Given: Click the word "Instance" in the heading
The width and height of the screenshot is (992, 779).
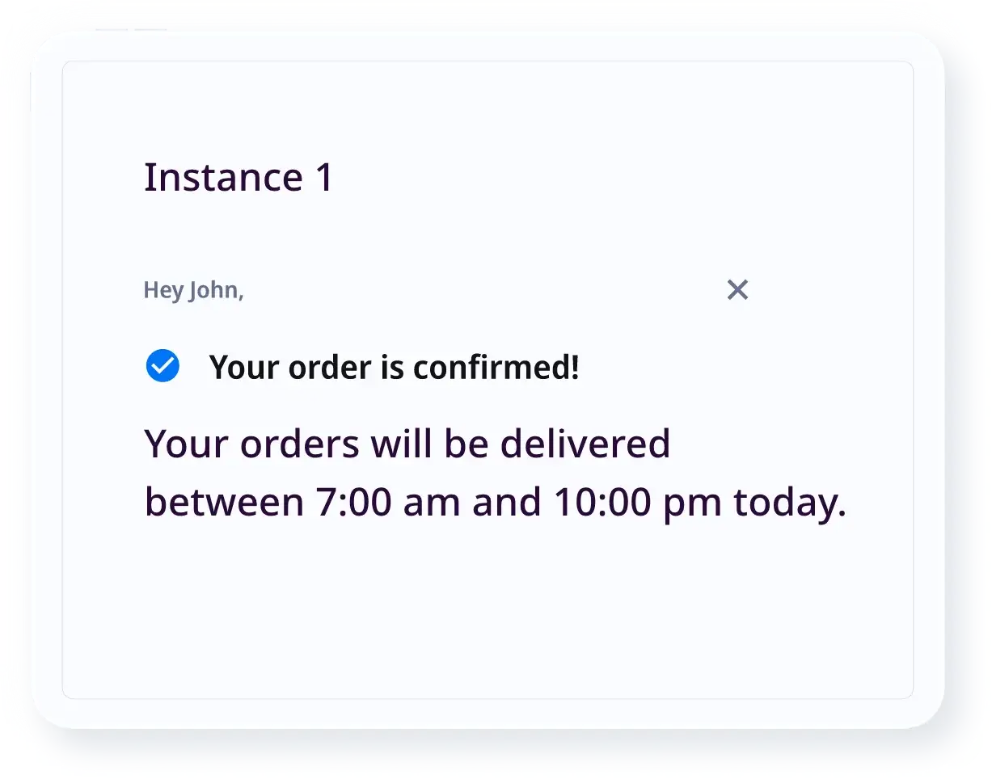Looking at the screenshot, I should point(223,178).
